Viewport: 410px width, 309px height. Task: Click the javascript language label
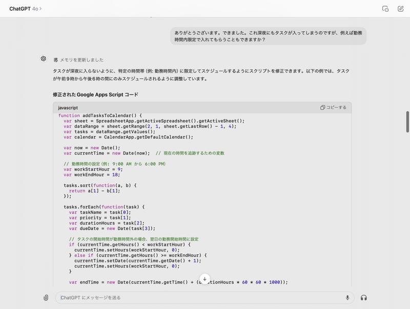[68, 108]
